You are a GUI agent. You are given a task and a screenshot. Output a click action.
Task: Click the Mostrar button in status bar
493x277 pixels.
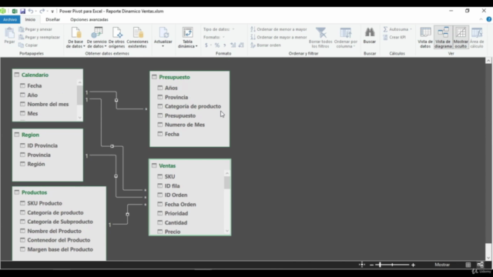[x=442, y=265]
